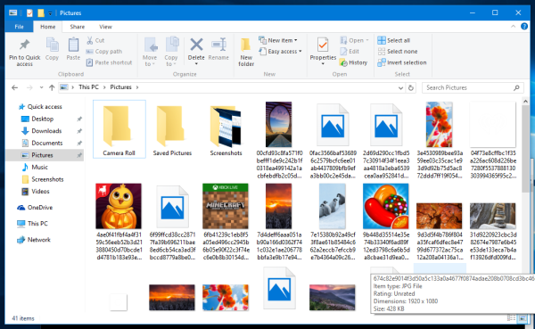
Task: Select the Candy Crush image thumbnail
Action: pyautogui.click(x=386, y=206)
